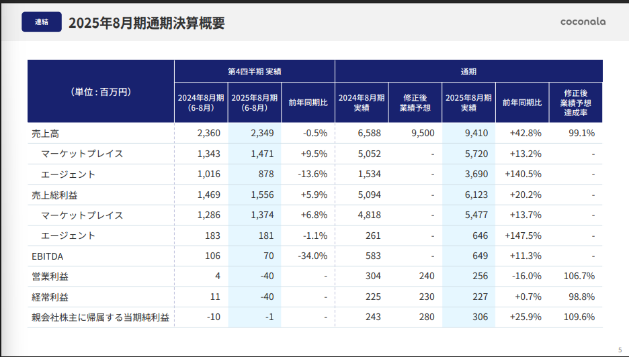Click the 109.6% achievement rate cell

pos(581,317)
